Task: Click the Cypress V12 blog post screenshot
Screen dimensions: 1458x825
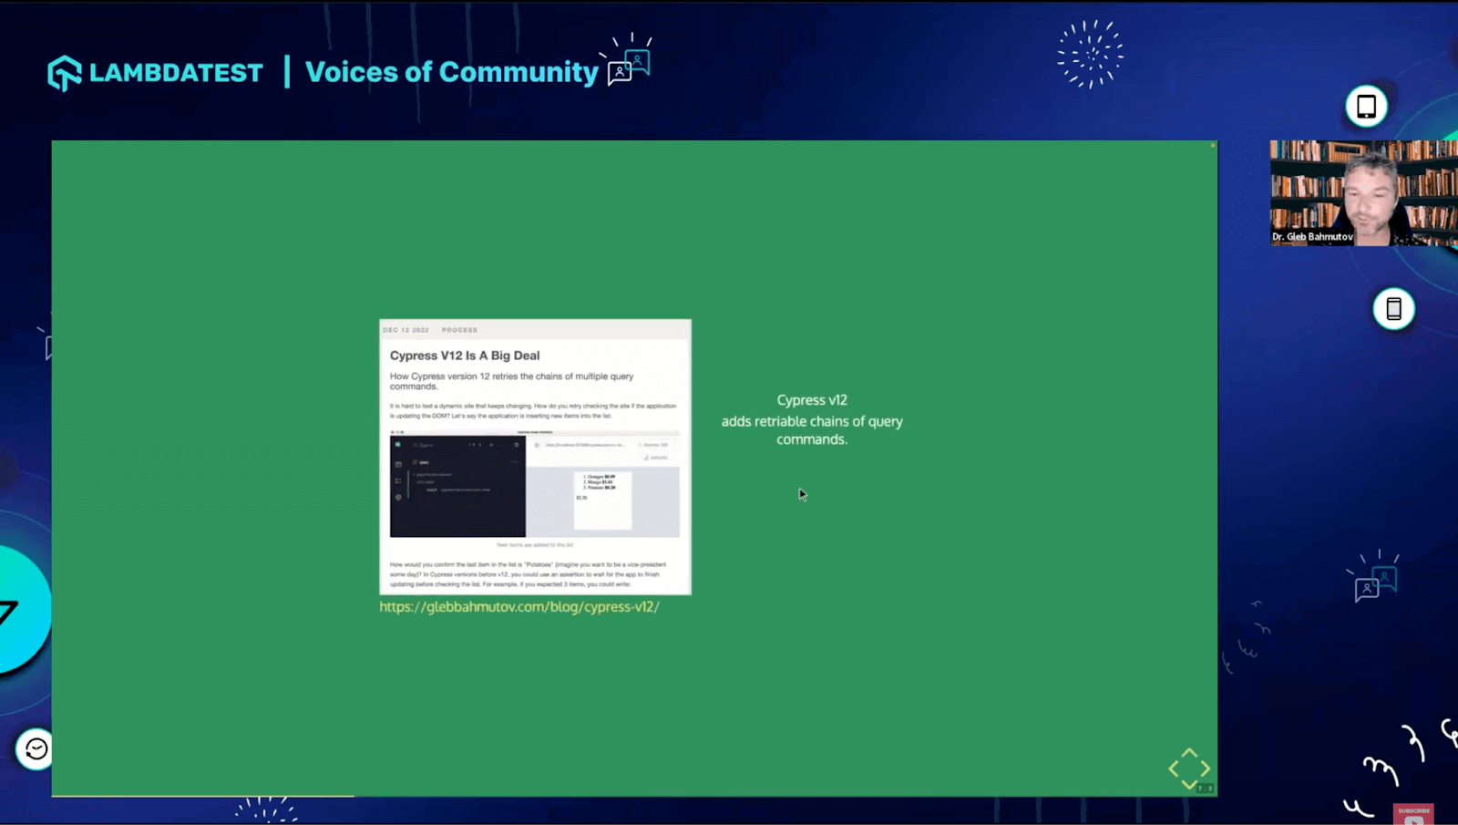Action: (535, 457)
